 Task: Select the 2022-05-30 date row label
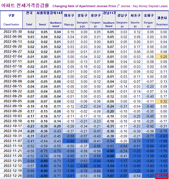pyautogui.click(x=13, y=32)
